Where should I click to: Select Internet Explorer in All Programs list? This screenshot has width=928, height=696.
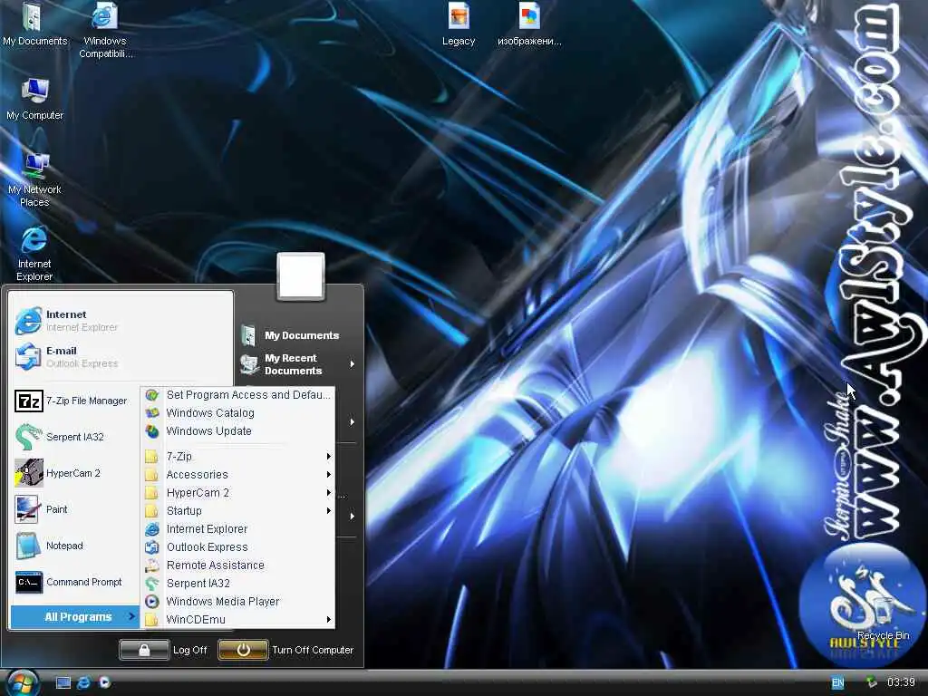[x=238, y=529]
